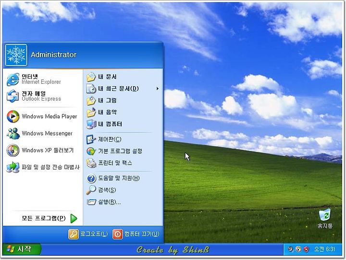
Task: Click the middle system tray icon
Action: coord(298,249)
